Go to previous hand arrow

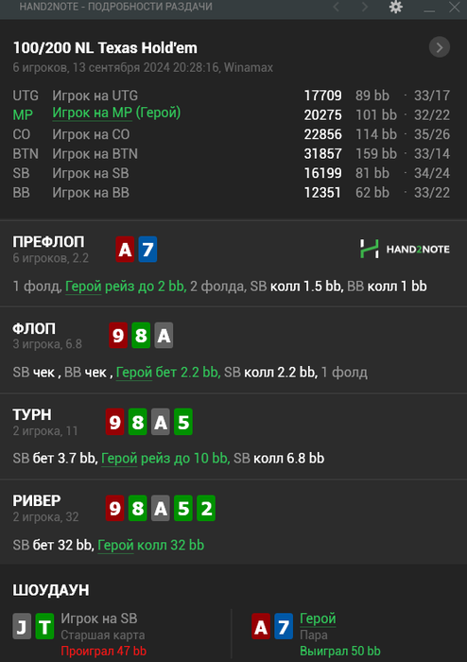337,7
